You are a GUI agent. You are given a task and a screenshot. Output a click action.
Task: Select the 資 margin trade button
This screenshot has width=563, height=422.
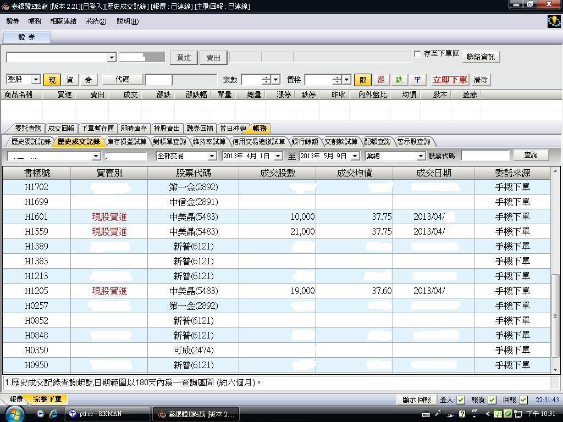pos(70,80)
